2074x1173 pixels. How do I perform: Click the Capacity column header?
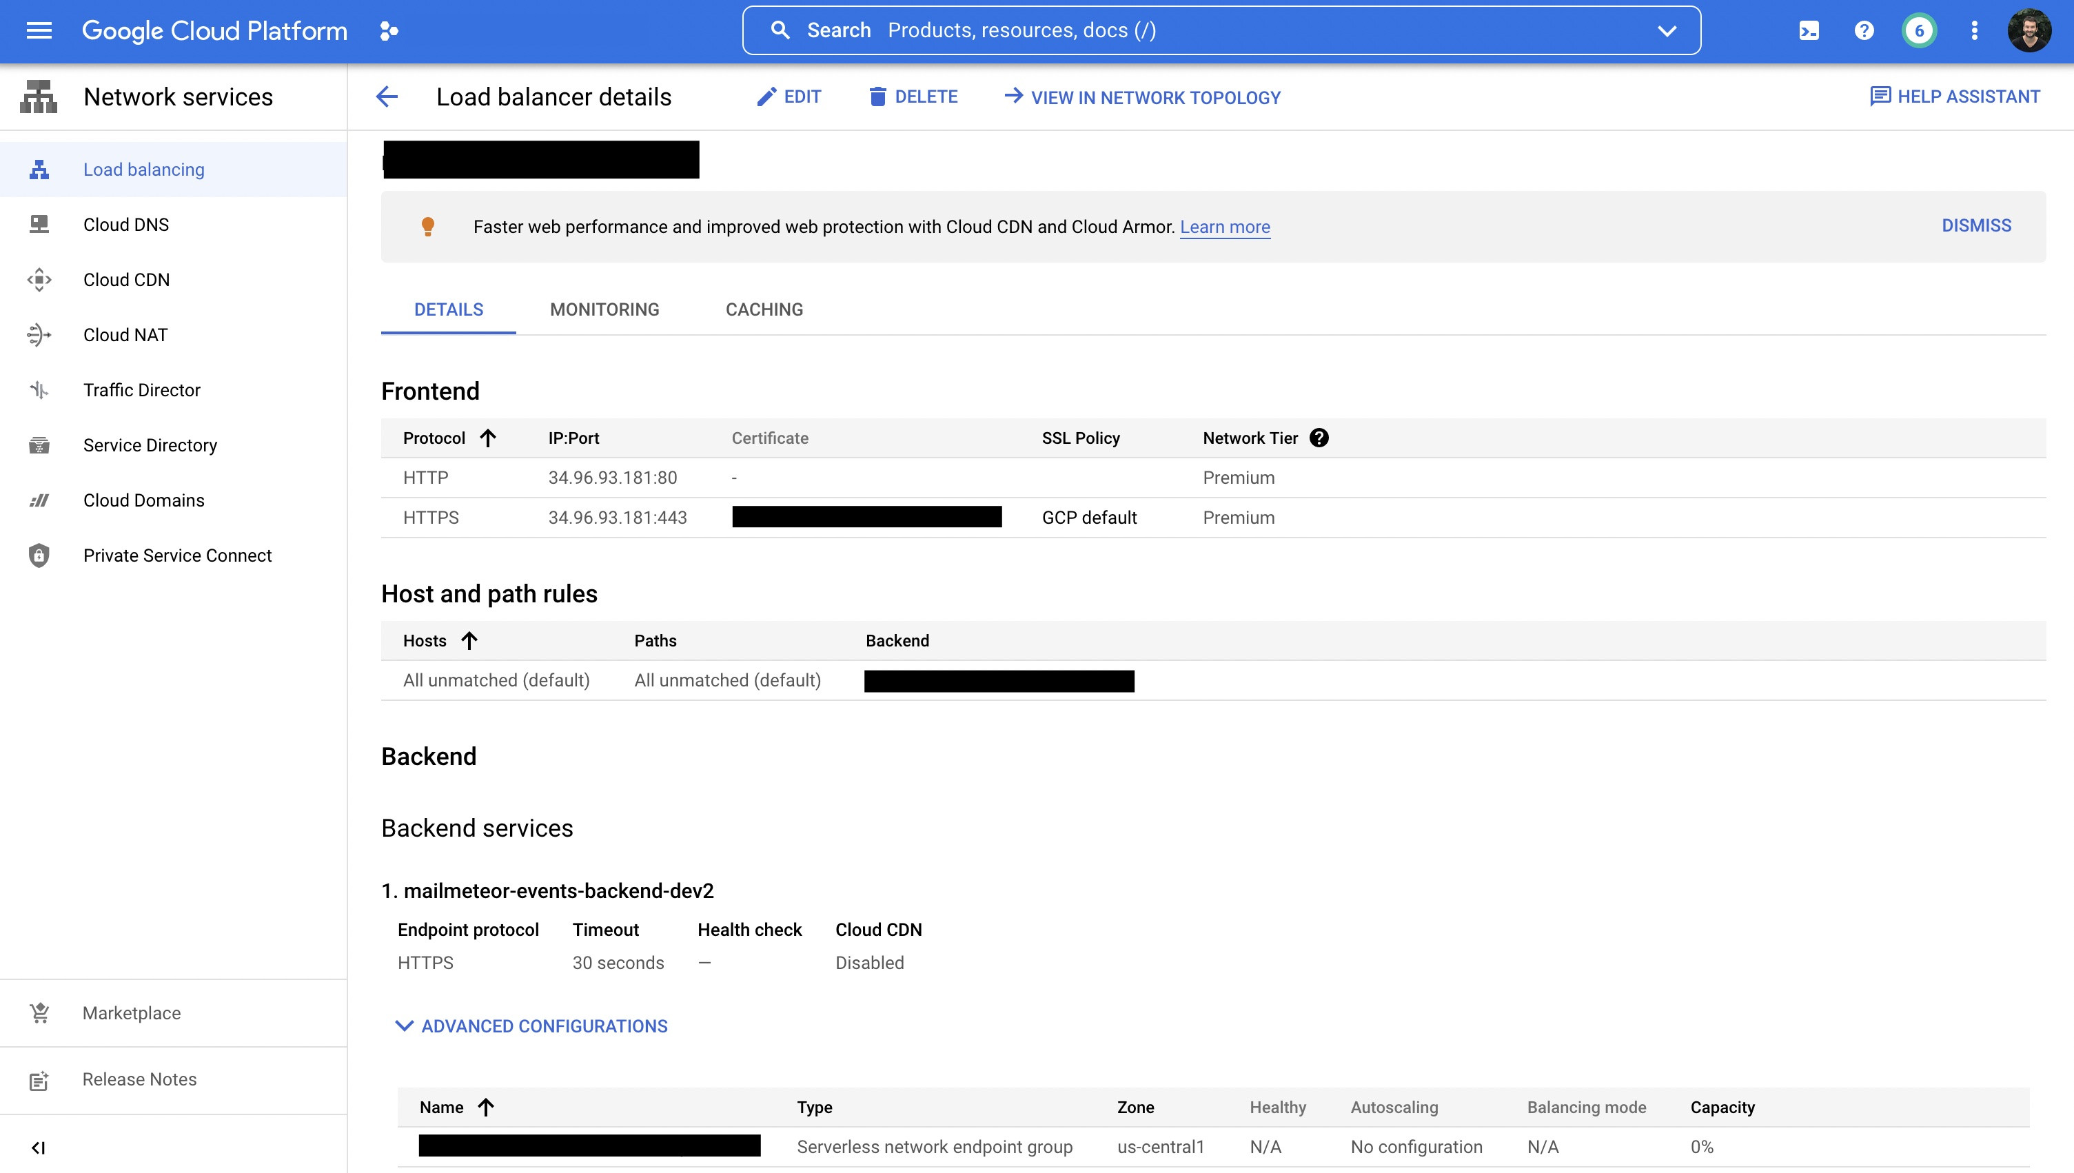[x=1722, y=1107]
